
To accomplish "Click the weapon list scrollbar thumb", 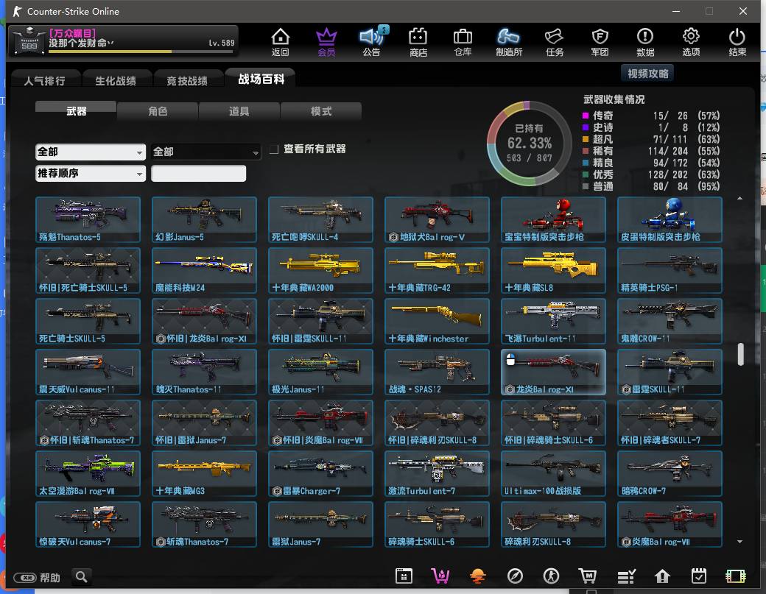I will coord(741,354).
